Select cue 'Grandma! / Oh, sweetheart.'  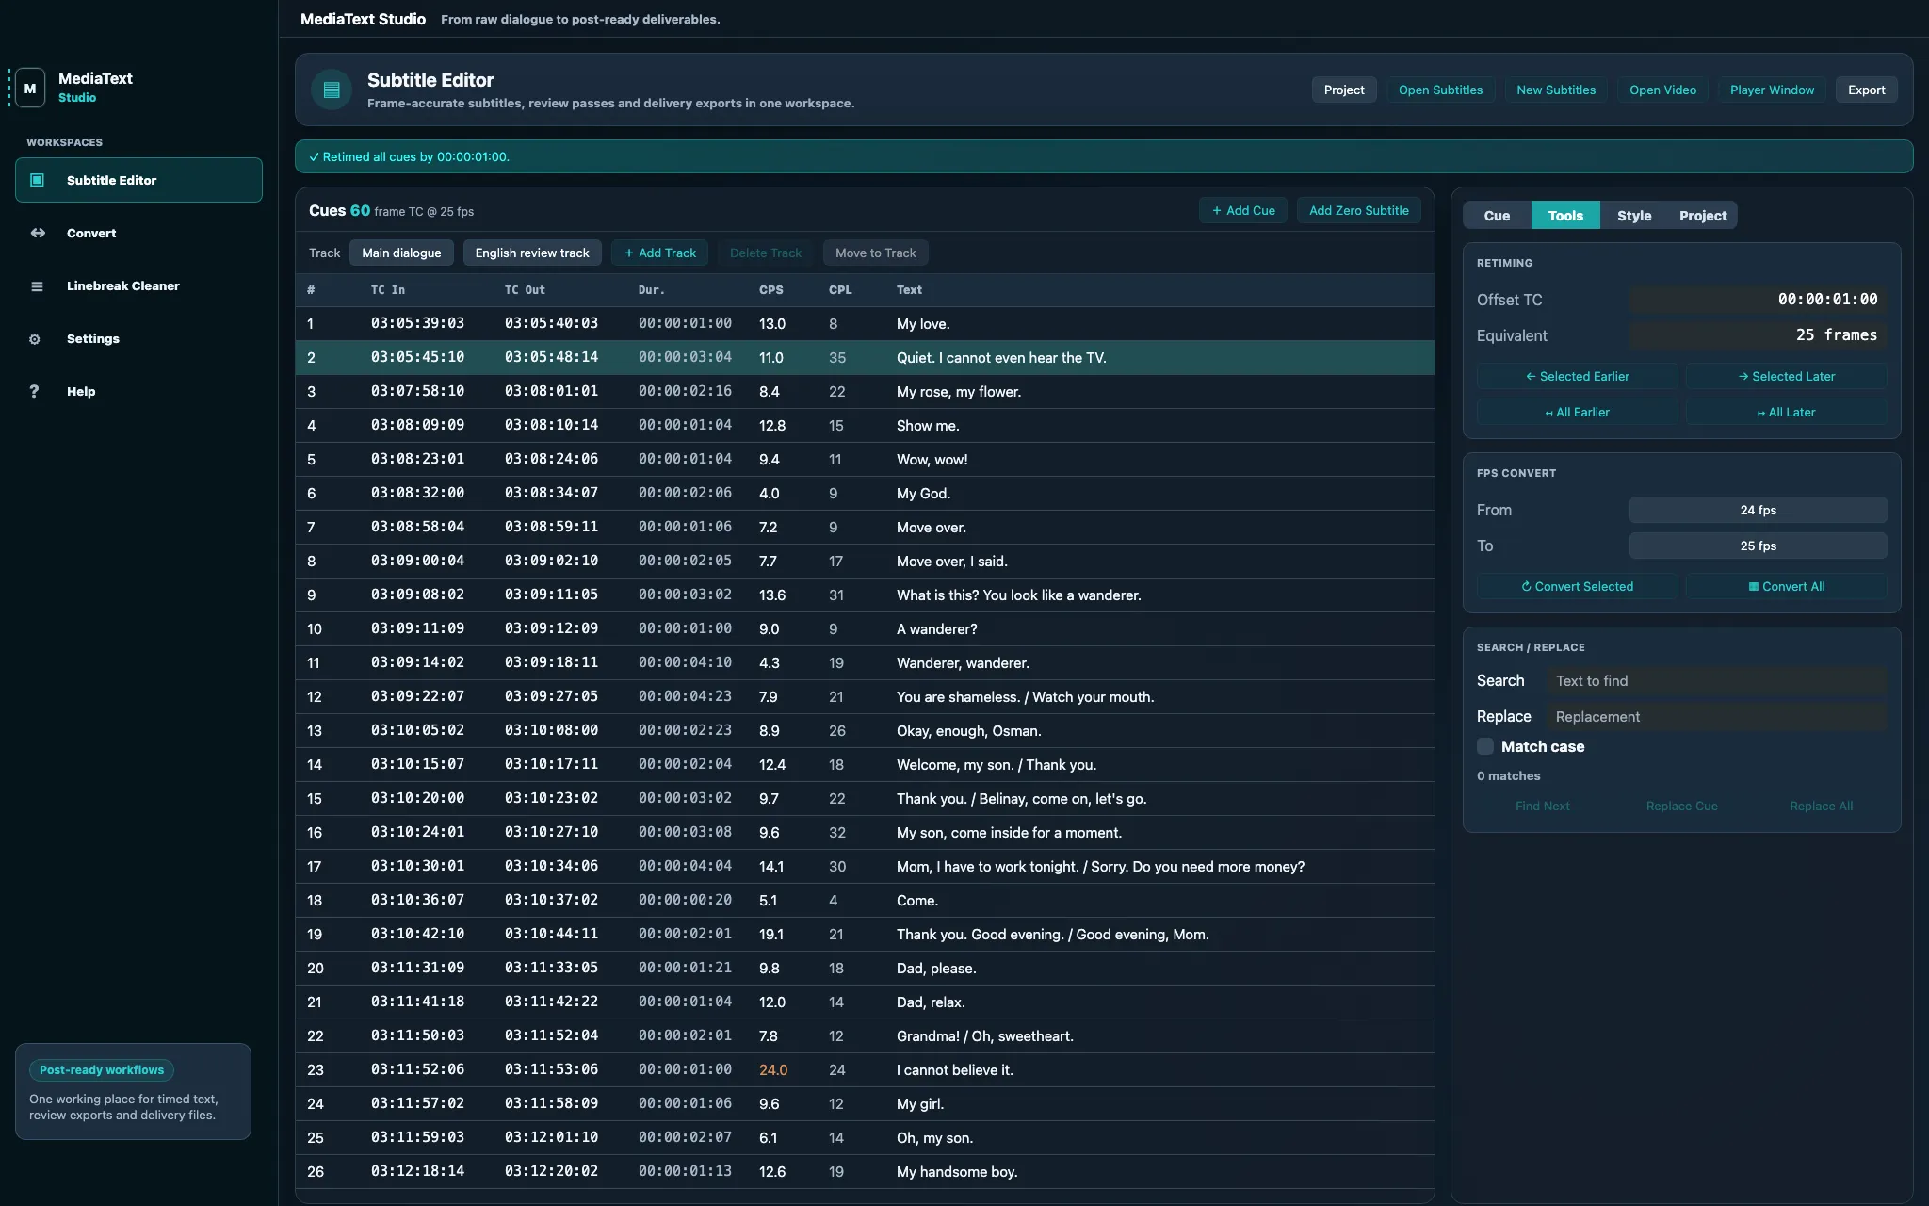click(x=865, y=1035)
